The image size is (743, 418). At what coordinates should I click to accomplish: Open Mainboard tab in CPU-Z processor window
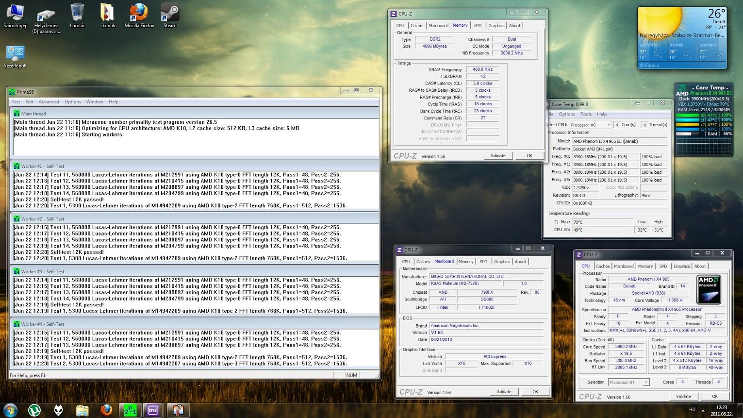[x=624, y=267]
